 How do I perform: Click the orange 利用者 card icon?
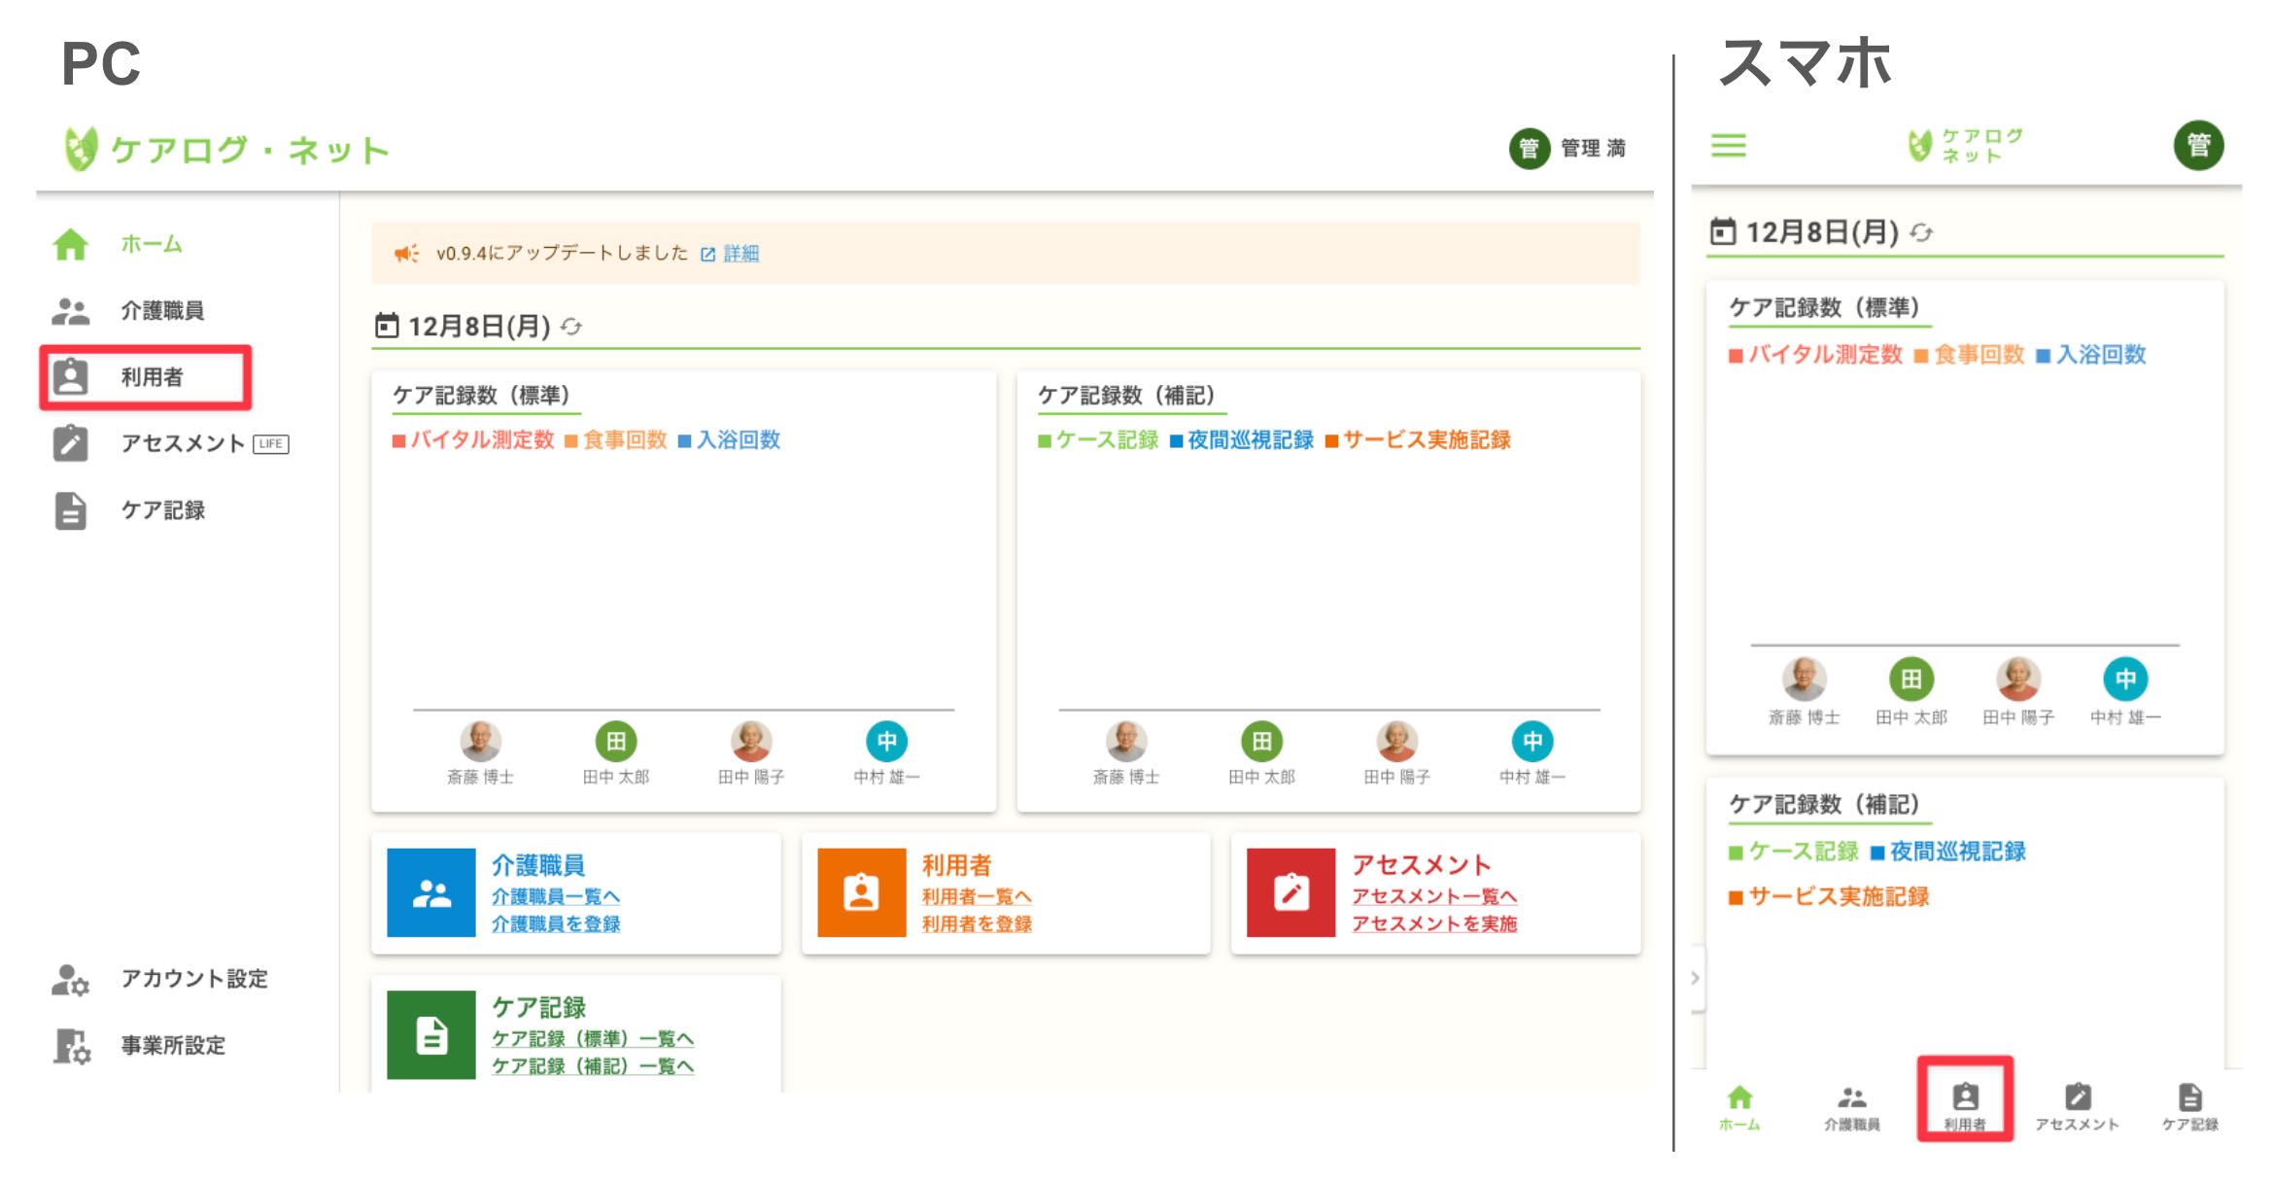[x=861, y=892]
